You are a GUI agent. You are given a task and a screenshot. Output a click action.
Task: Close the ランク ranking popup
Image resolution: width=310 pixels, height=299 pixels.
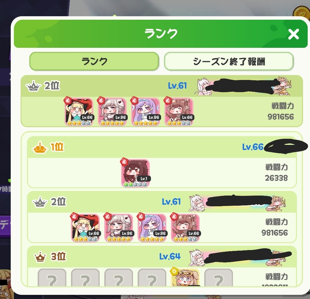coord(293,34)
